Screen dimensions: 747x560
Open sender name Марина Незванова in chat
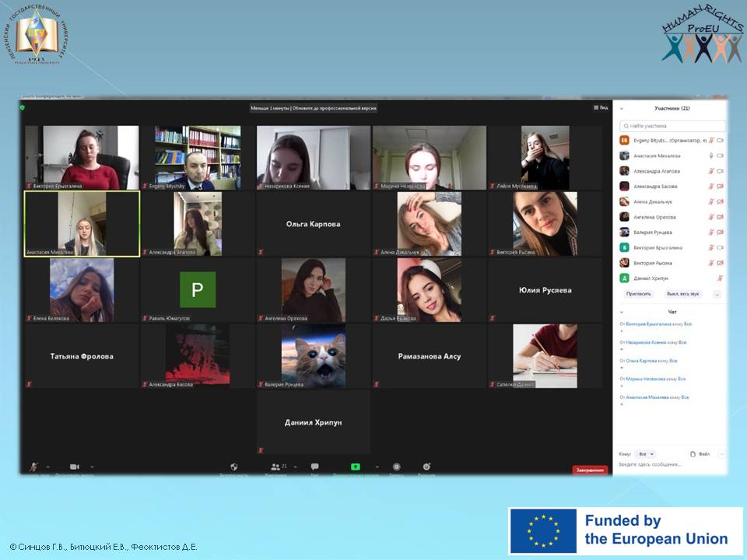(646, 379)
